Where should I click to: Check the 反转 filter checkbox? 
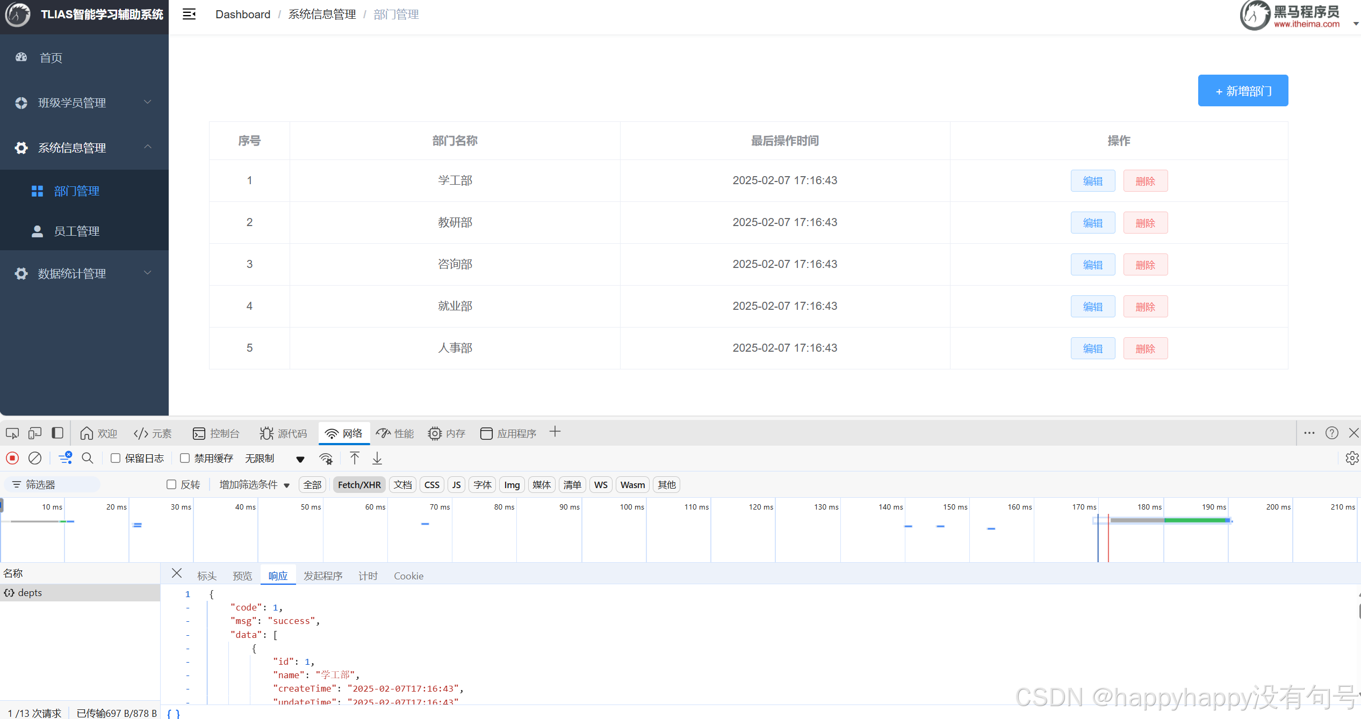click(x=171, y=484)
